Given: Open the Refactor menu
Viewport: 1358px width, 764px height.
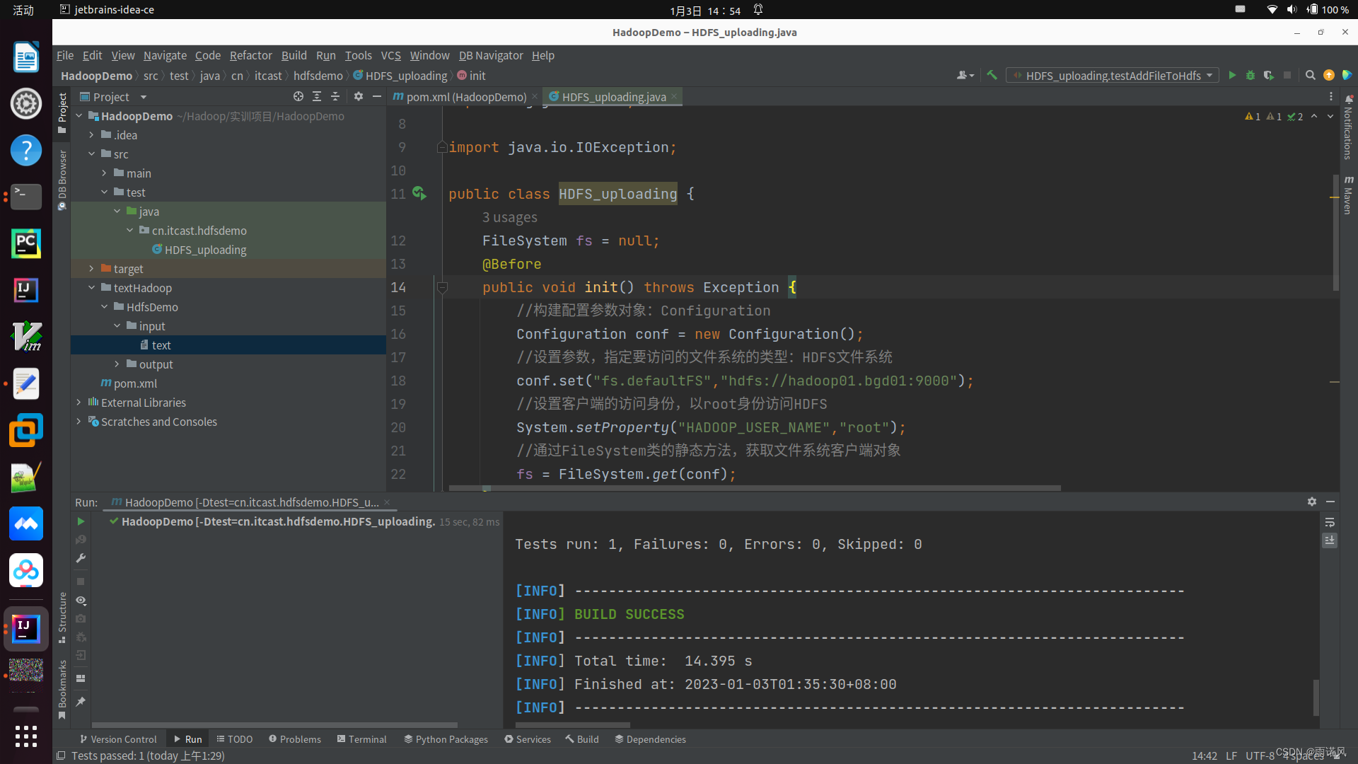Looking at the screenshot, I should coord(250,55).
